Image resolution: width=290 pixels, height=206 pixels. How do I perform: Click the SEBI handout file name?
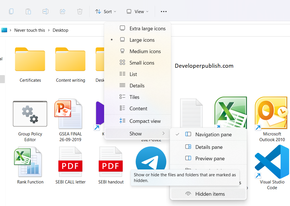pyautogui.click(x=111, y=182)
